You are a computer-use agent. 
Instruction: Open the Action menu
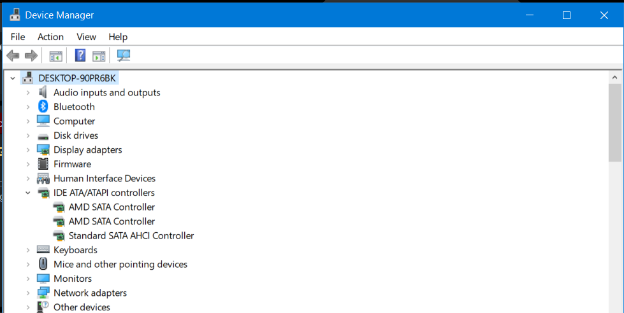coord(50,37)
